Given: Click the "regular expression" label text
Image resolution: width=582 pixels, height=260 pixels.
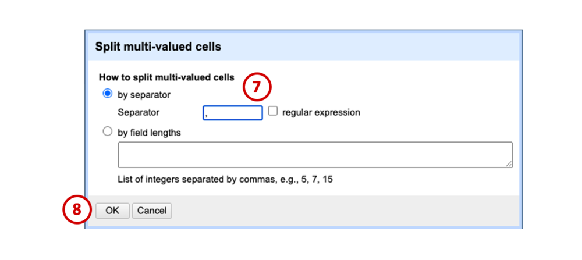Looking at the screenshot, I should click(x=321, y=112).
